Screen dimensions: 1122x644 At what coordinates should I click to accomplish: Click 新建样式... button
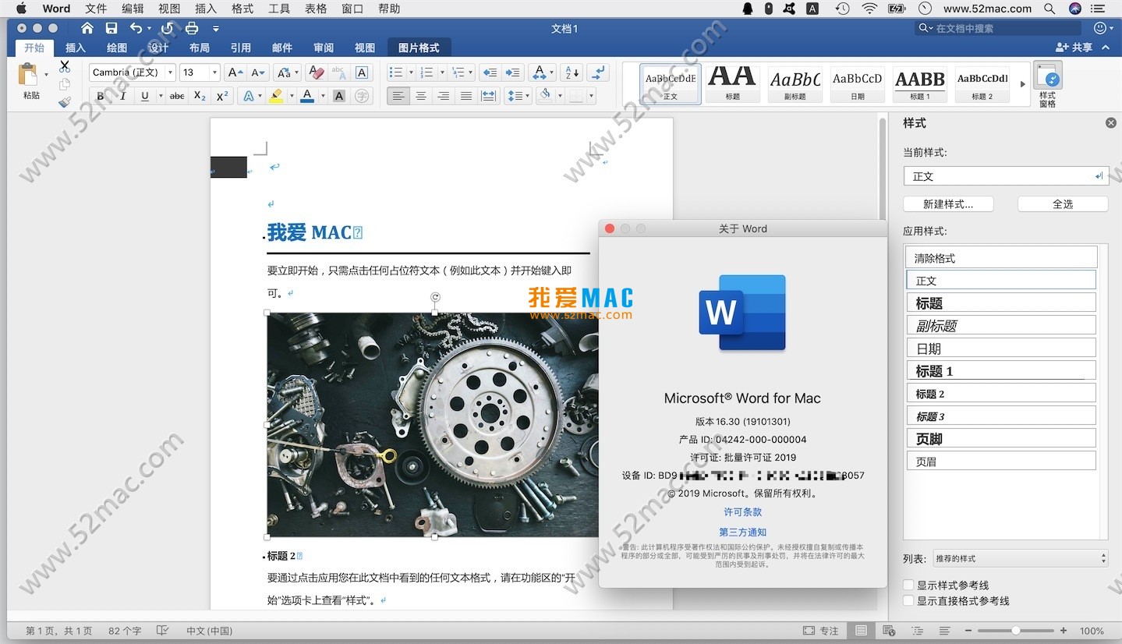click(948, 203)
